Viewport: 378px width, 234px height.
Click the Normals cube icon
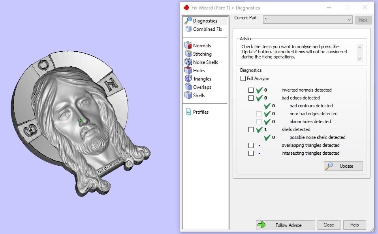point(188,45)
